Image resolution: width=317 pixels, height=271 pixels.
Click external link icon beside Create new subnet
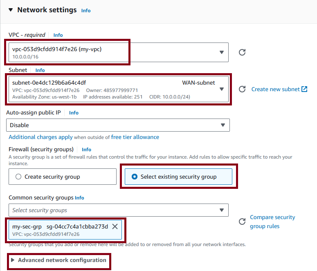(304, 89)
